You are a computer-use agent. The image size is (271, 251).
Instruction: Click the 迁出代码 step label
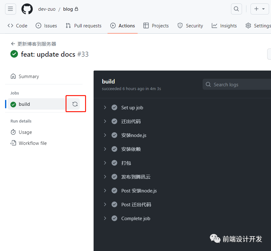(131, 122)
